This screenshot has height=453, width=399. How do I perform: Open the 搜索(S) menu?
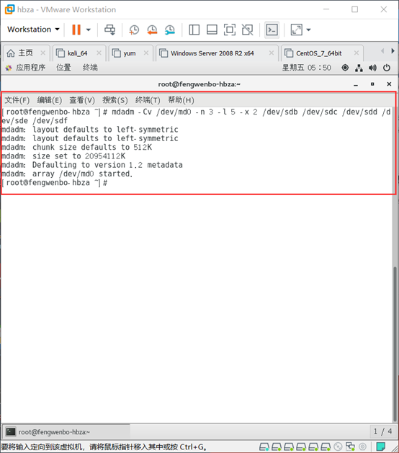coord(115,100)
